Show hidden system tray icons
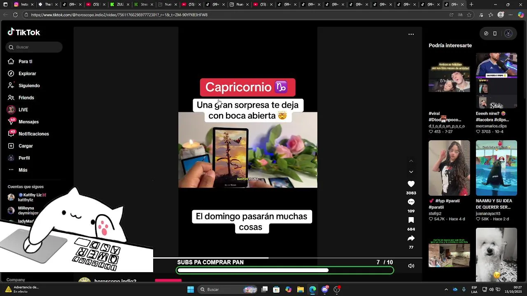Viewport: 527px width, 296px height. (x=446, y=289)
